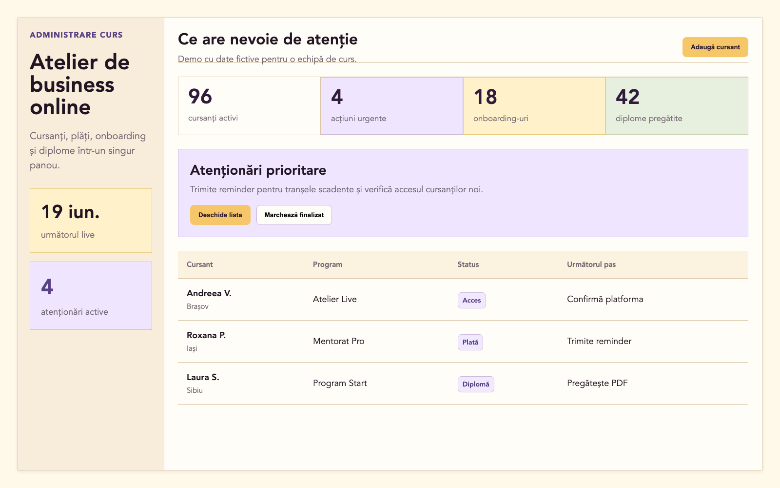Click the Program column header
Viewport: 780px width, 488px height.
click(x=328, y=264)
